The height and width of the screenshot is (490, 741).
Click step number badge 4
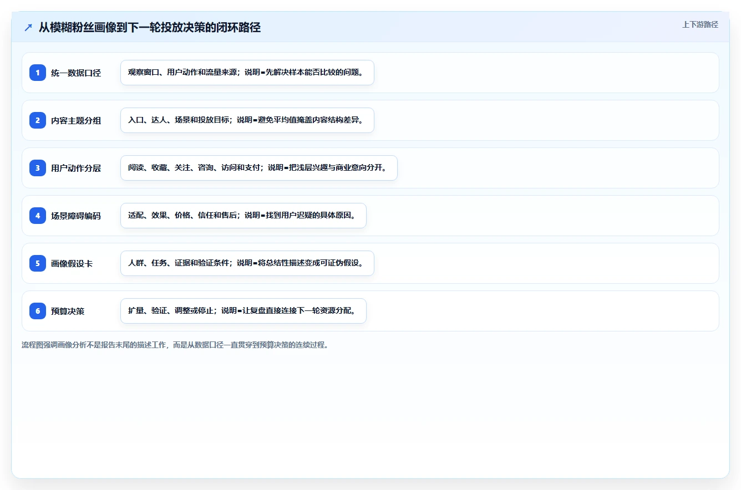coord(38,216)
